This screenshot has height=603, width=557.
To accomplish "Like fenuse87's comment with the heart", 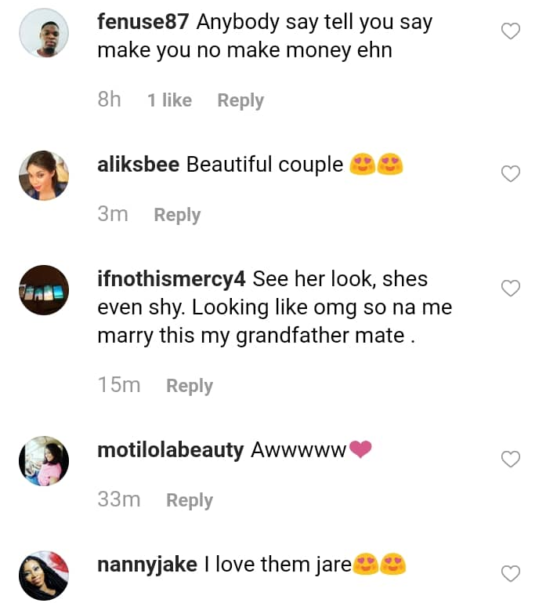I will [x=510, y=31].
